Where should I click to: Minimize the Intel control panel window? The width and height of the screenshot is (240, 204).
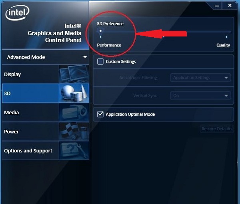(217, 6)
